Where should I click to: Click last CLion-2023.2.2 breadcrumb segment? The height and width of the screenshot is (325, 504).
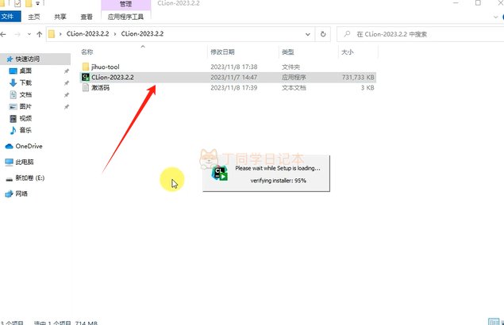click(x=142, y=34)
